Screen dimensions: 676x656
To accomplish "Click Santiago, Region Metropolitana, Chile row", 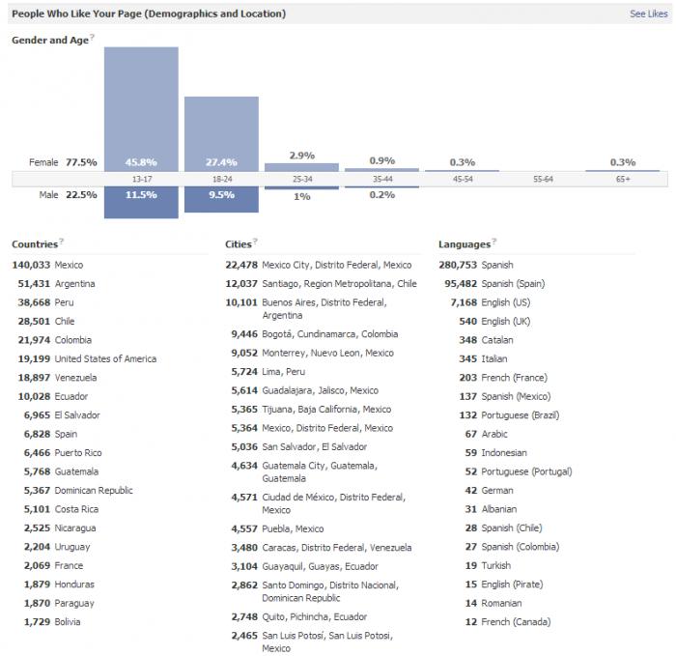I will coord(322,284).
